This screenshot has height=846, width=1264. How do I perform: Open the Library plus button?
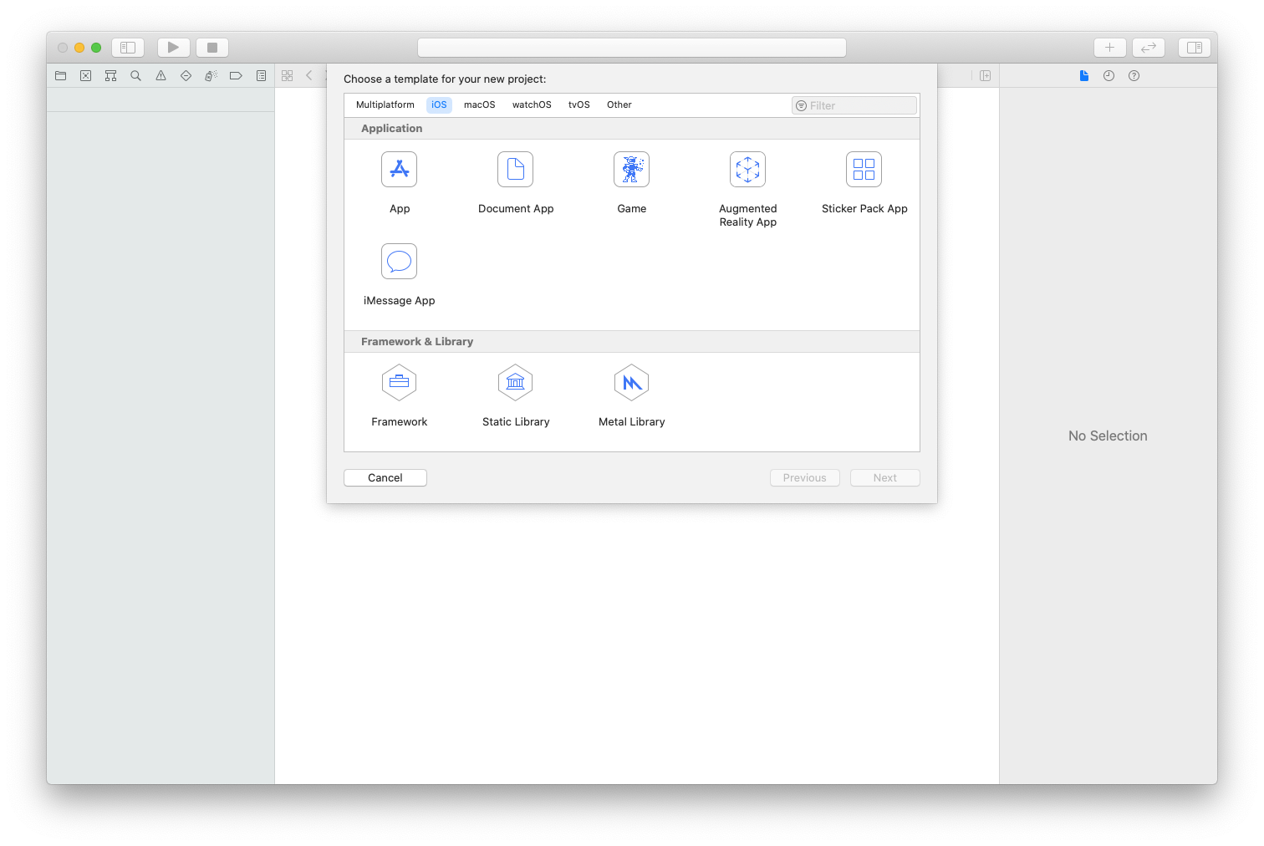click(1110, 48)
